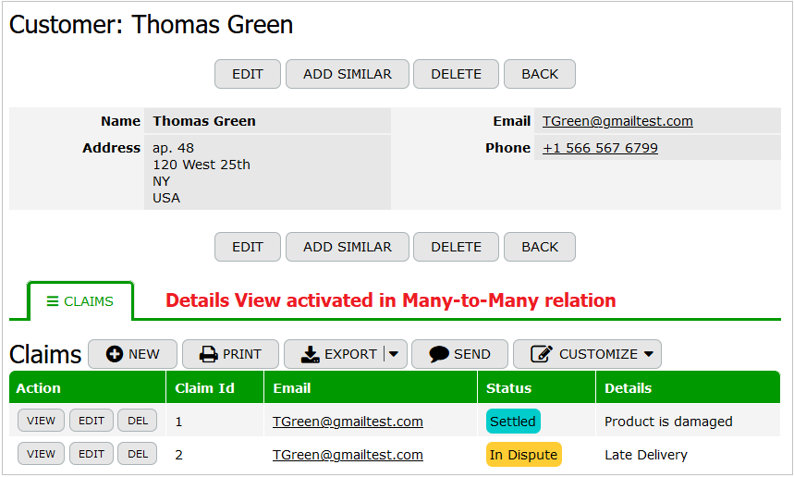
Task: Expand the Export dropdown arrow
Action: [395, 354]
